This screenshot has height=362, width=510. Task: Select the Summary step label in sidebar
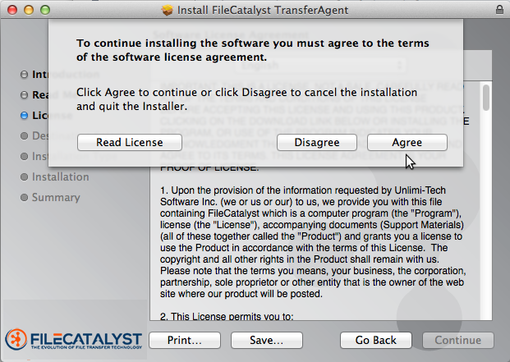click(x=56, y=198)
